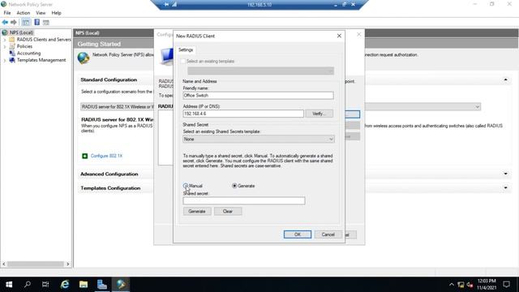Expand the Policies tree node
Viewport: 519px width, 292px height.
tap(5, 46)
